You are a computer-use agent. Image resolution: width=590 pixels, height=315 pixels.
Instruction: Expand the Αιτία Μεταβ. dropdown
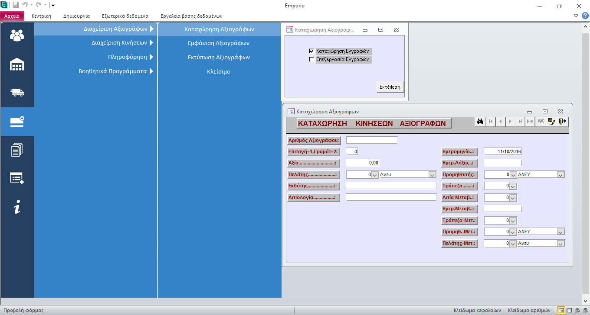513,198
